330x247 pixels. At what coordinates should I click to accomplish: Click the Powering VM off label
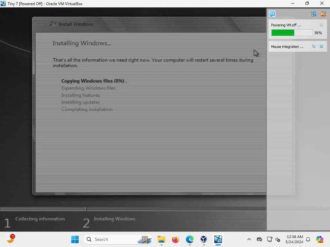point(286,25)
